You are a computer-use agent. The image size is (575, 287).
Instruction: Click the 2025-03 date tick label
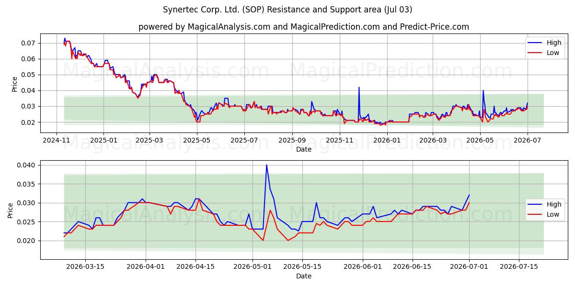(x=149, y=140)
